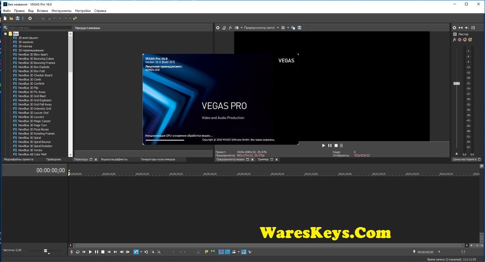Select the Zoom edit tool

159,252
